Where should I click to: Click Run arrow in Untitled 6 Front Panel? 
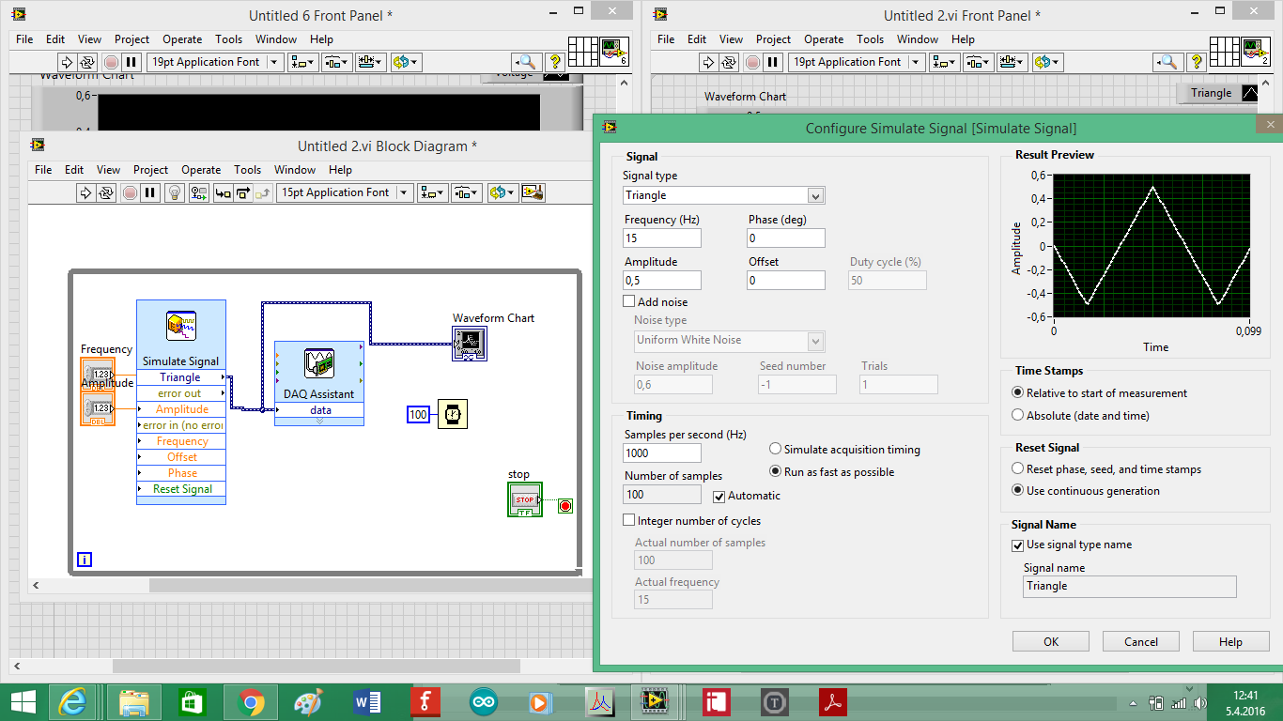point(67,62)
